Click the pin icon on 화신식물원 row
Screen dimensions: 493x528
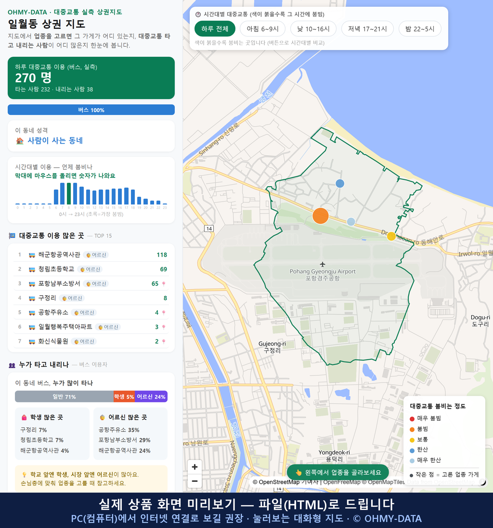tap(164, 341)
